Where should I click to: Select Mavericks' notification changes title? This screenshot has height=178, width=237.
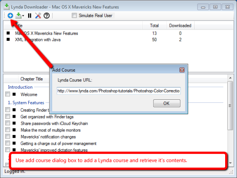48,137
